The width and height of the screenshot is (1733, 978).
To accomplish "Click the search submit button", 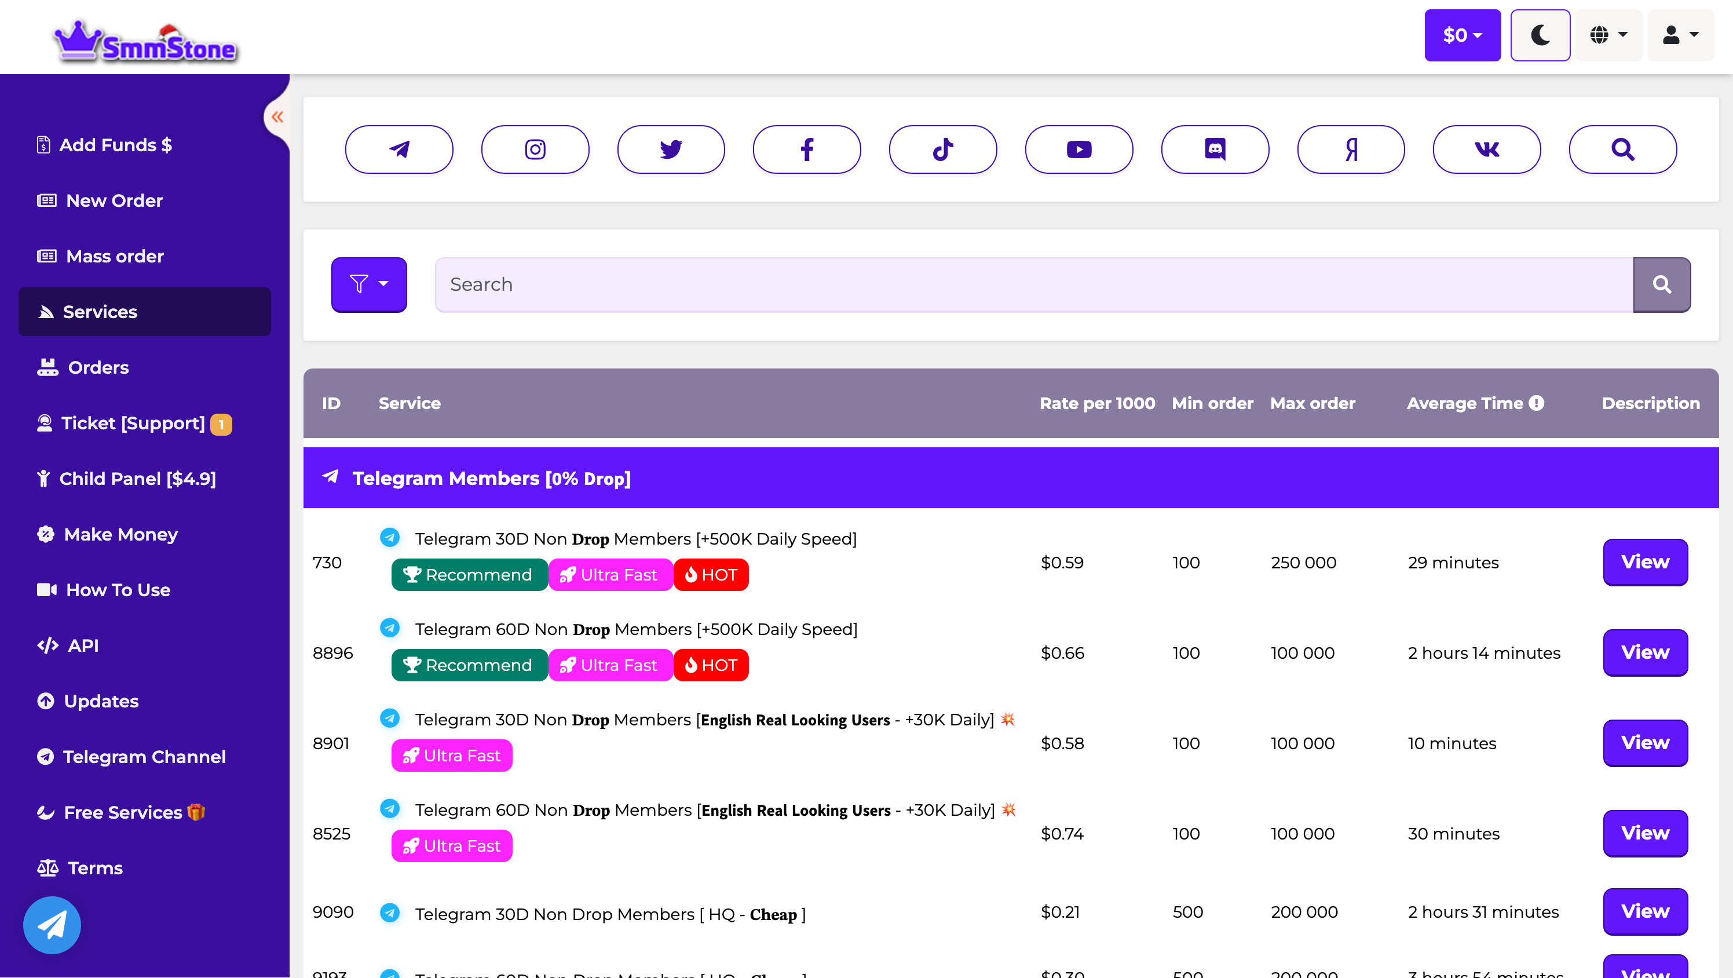I will (1661, 284).
